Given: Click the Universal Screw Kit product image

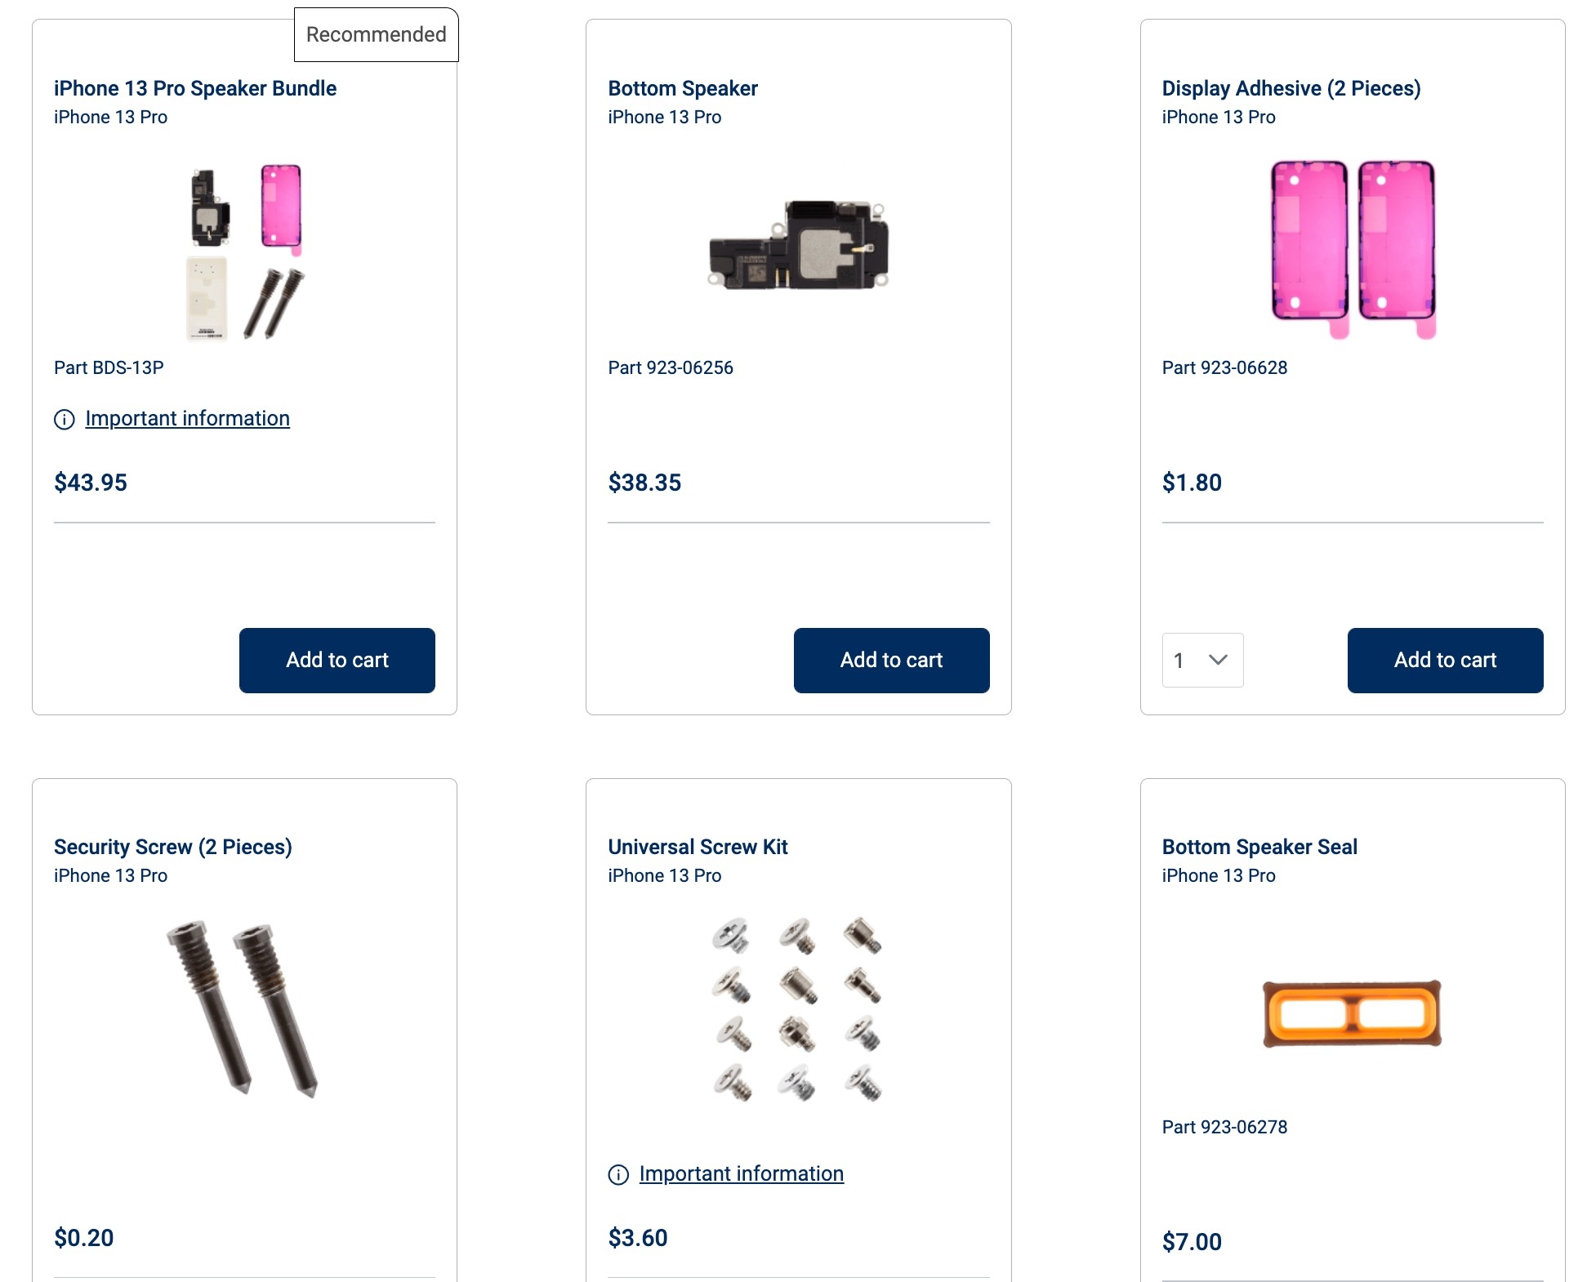Looking at the screenshot, I should point(797,1008).
